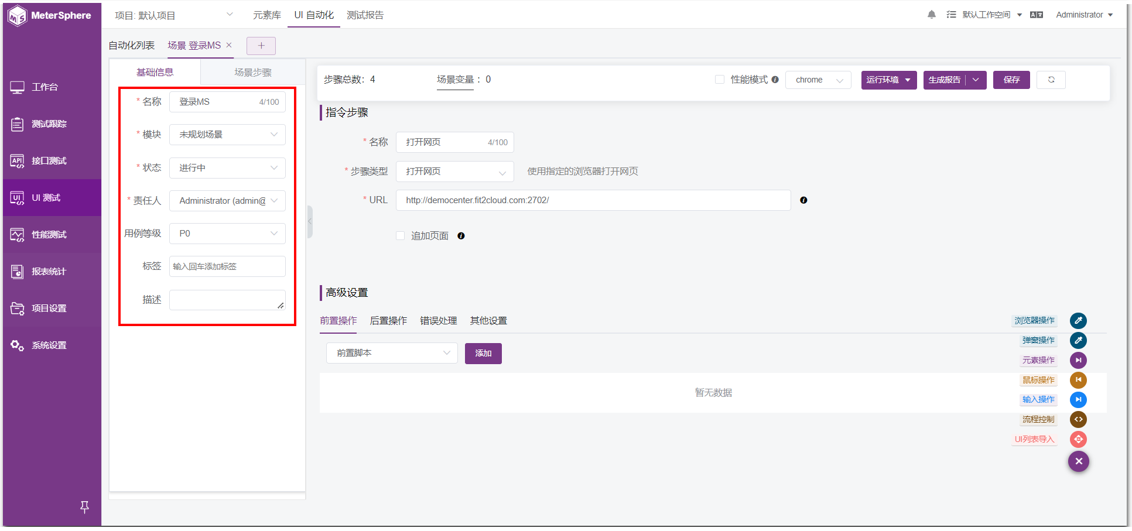
Task: Click the UI列表导入 import icon
Action: (x=1078, y=439)
